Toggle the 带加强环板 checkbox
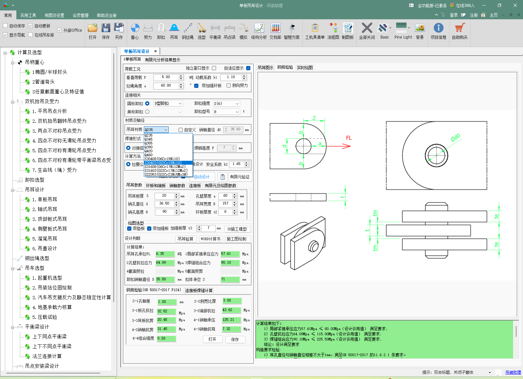This screenshot has height=379, width=523. [196, 86]
